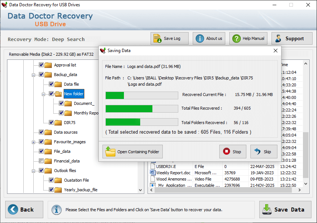Viewport: 317px width, 223px height.
Task: Click the Data file folder icon
Action: tap(58, 84)
